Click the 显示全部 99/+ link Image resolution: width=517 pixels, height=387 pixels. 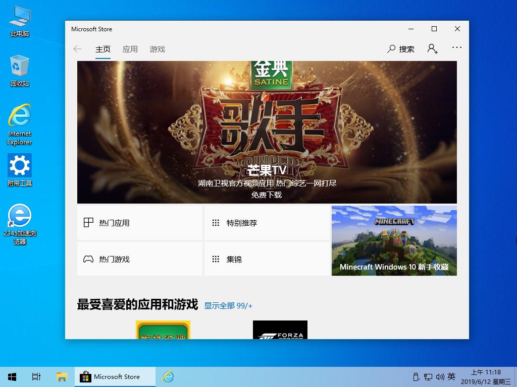[x=228, y=306]
